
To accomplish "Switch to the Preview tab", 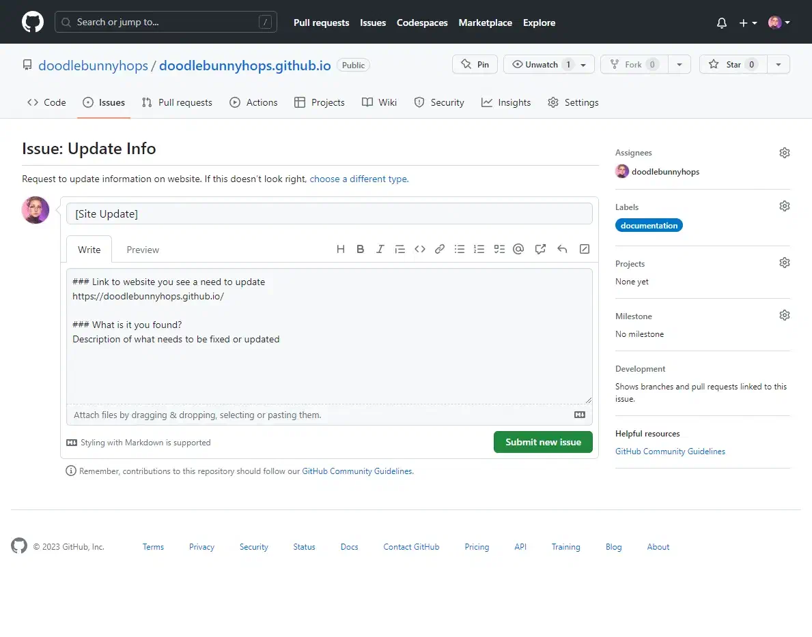I will point(143,250).
